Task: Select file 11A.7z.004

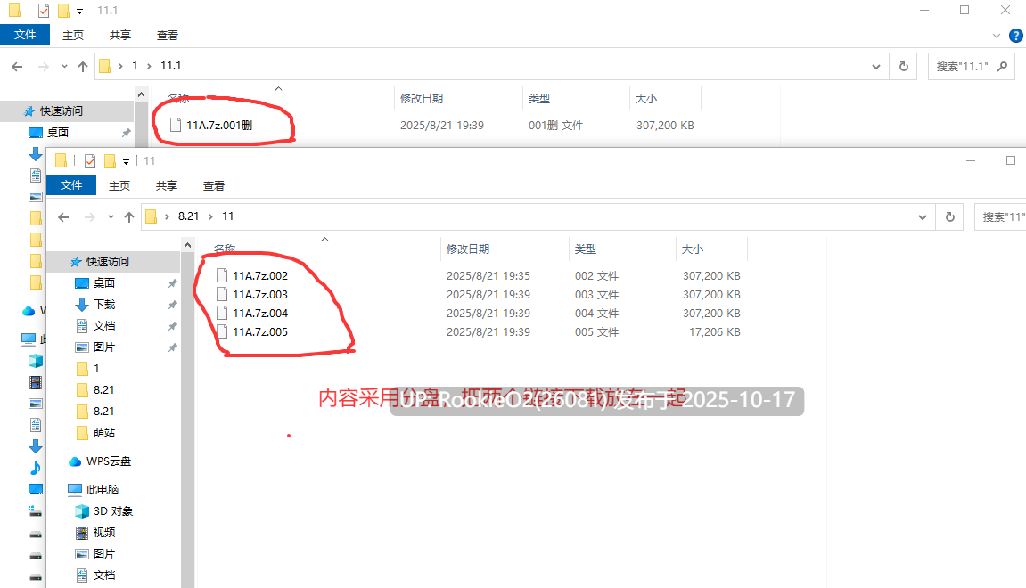Action: [x=260, y=314]
